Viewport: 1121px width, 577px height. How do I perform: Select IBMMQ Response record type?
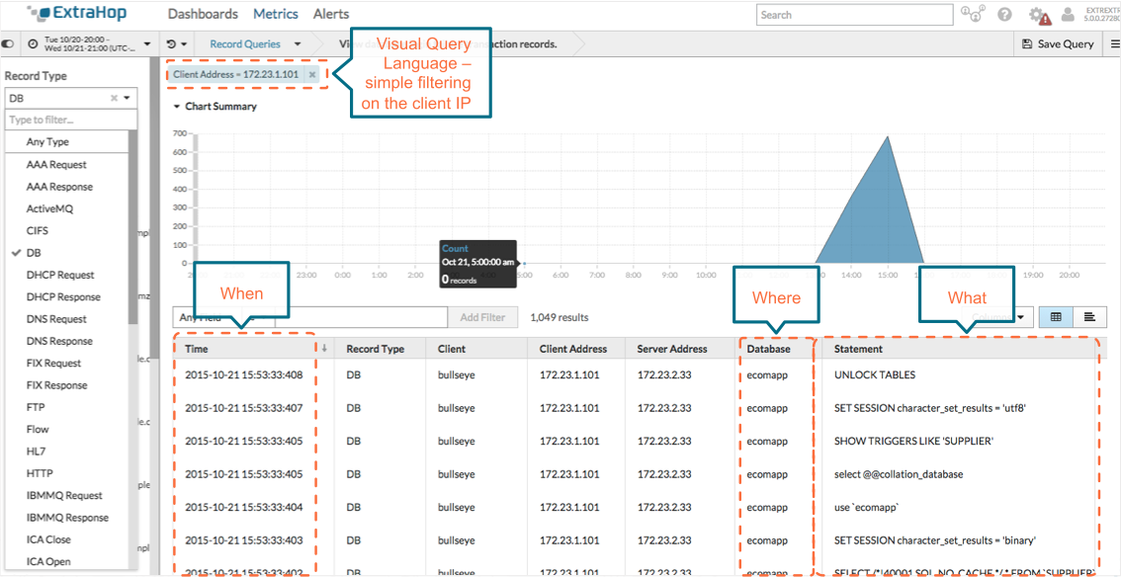[x=67, y=518]
